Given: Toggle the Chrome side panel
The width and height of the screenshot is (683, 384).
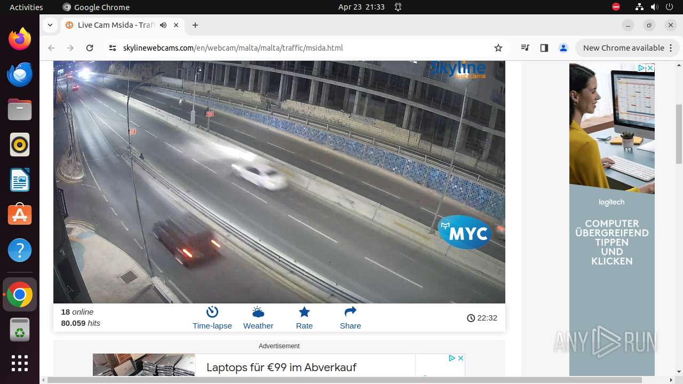Looking at the screenshot, I should click(544, 48).
